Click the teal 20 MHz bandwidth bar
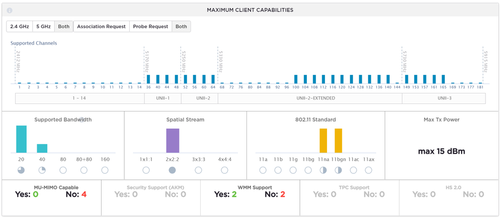 22,139
